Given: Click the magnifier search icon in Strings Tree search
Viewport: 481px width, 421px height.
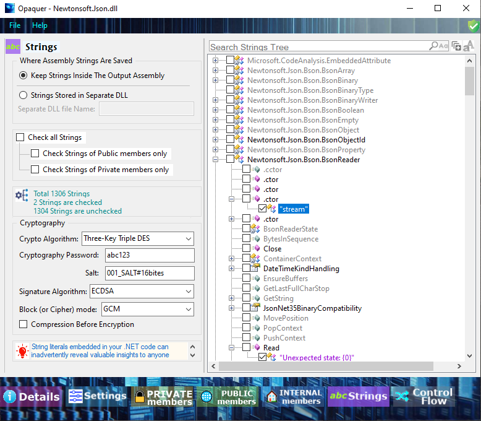Looking at the screenshot, I should [433, 46].
